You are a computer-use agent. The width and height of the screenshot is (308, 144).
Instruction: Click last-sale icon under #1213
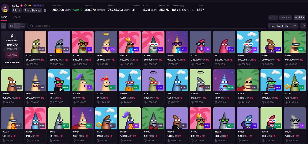(74, 64)
